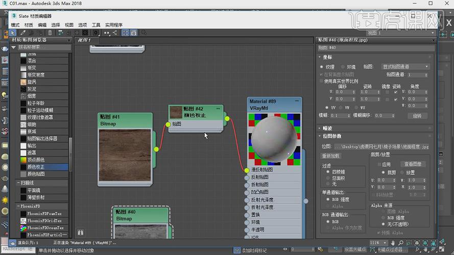
Task: Open the 编辑 menu
Action: click(x=42, y=25)
